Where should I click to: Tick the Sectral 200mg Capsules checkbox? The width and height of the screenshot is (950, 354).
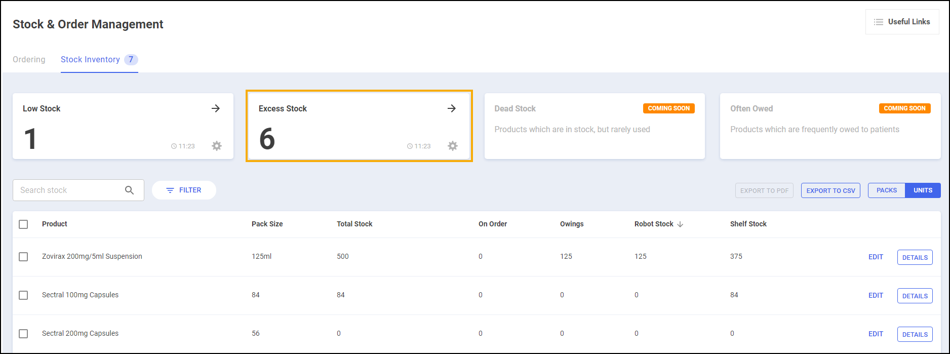pyautogui.click(x=23, y=334)
